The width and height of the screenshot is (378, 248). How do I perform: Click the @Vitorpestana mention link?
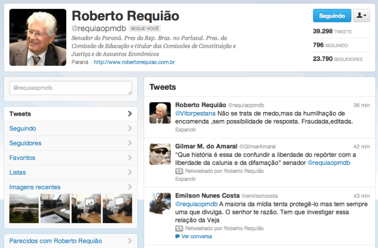pyautogui.click(x=196, y=113)
